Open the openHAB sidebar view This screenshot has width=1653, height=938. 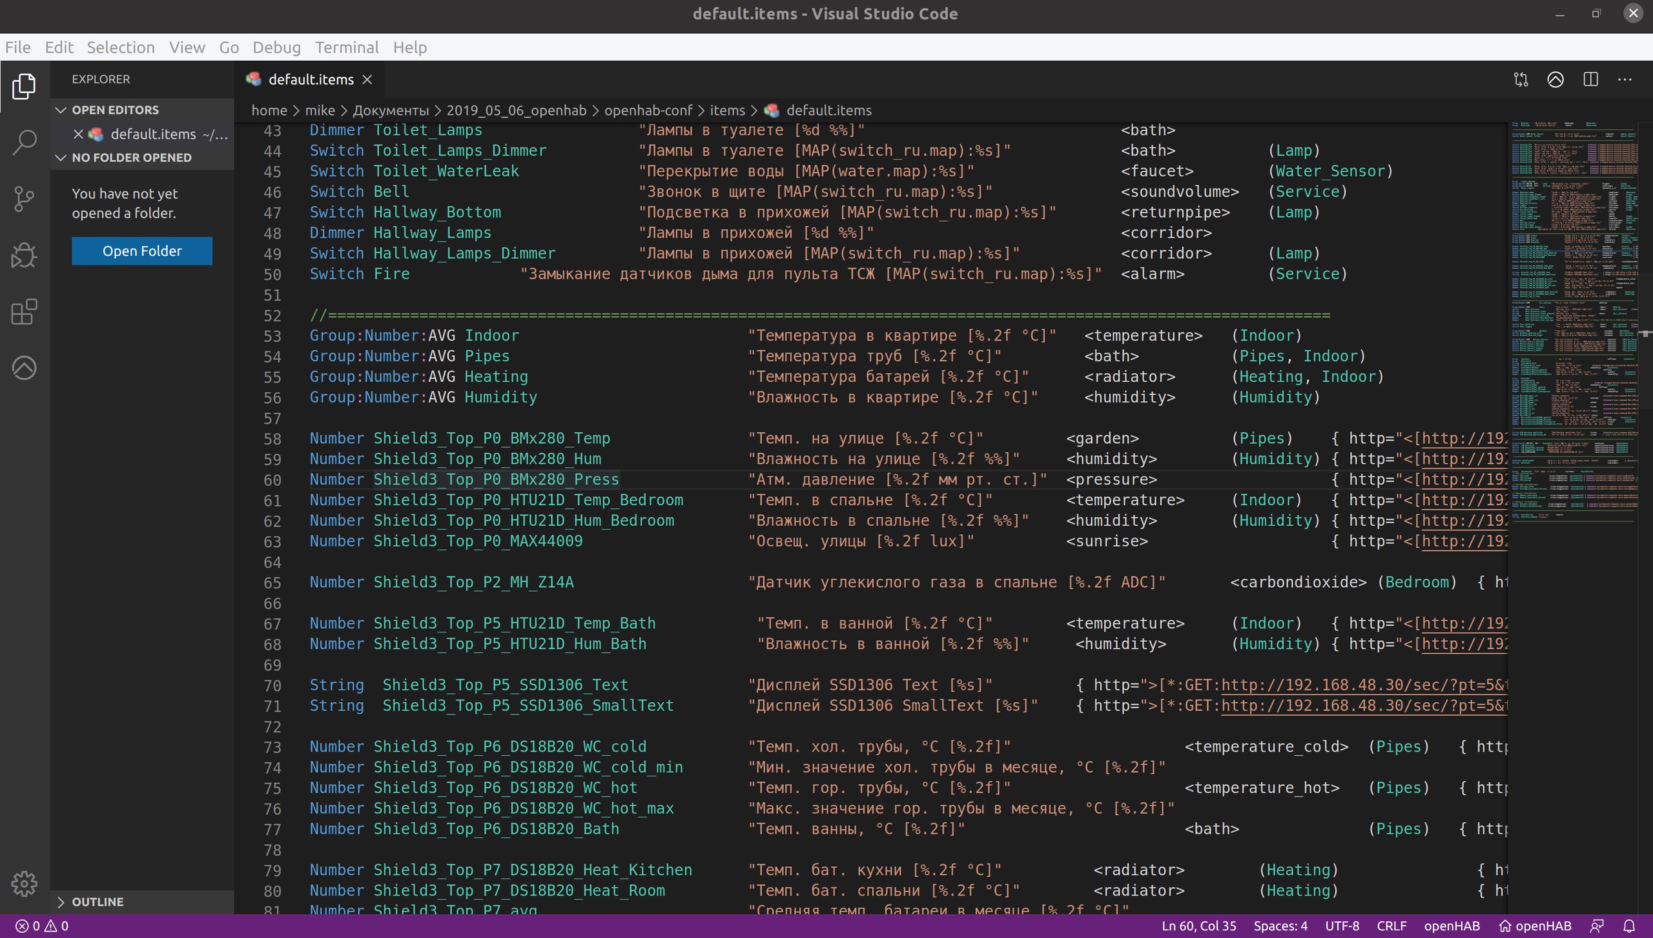coord(25,368)
